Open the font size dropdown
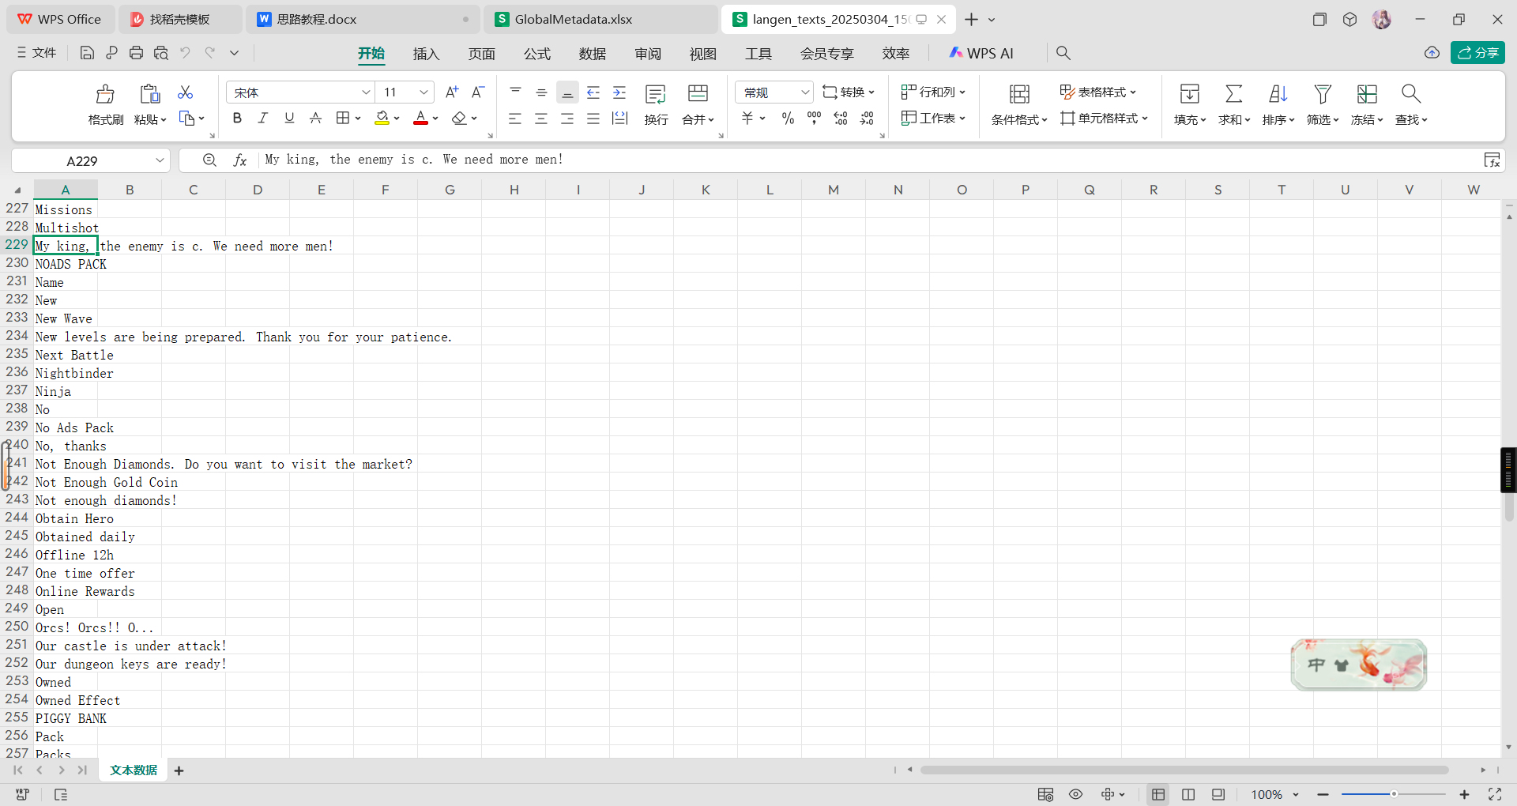The width and height of the screenshot is (1517, 806). click(x=423, y=92)
